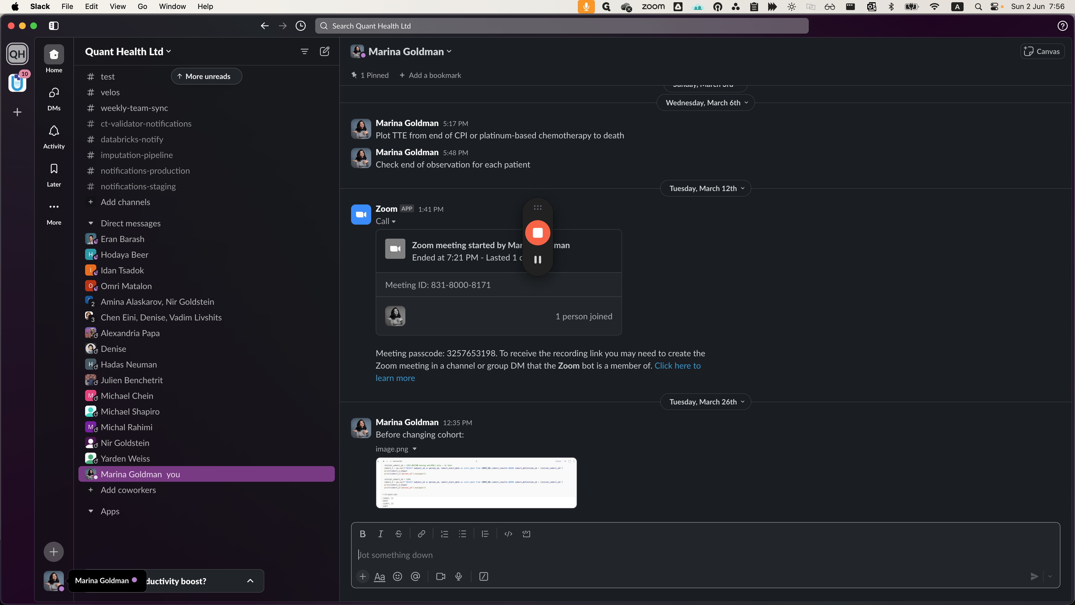Image resolution: width=1075 pixels, height=605 pixels.
Task: Toggle italic formatting in composer
Action: (380, 534)
